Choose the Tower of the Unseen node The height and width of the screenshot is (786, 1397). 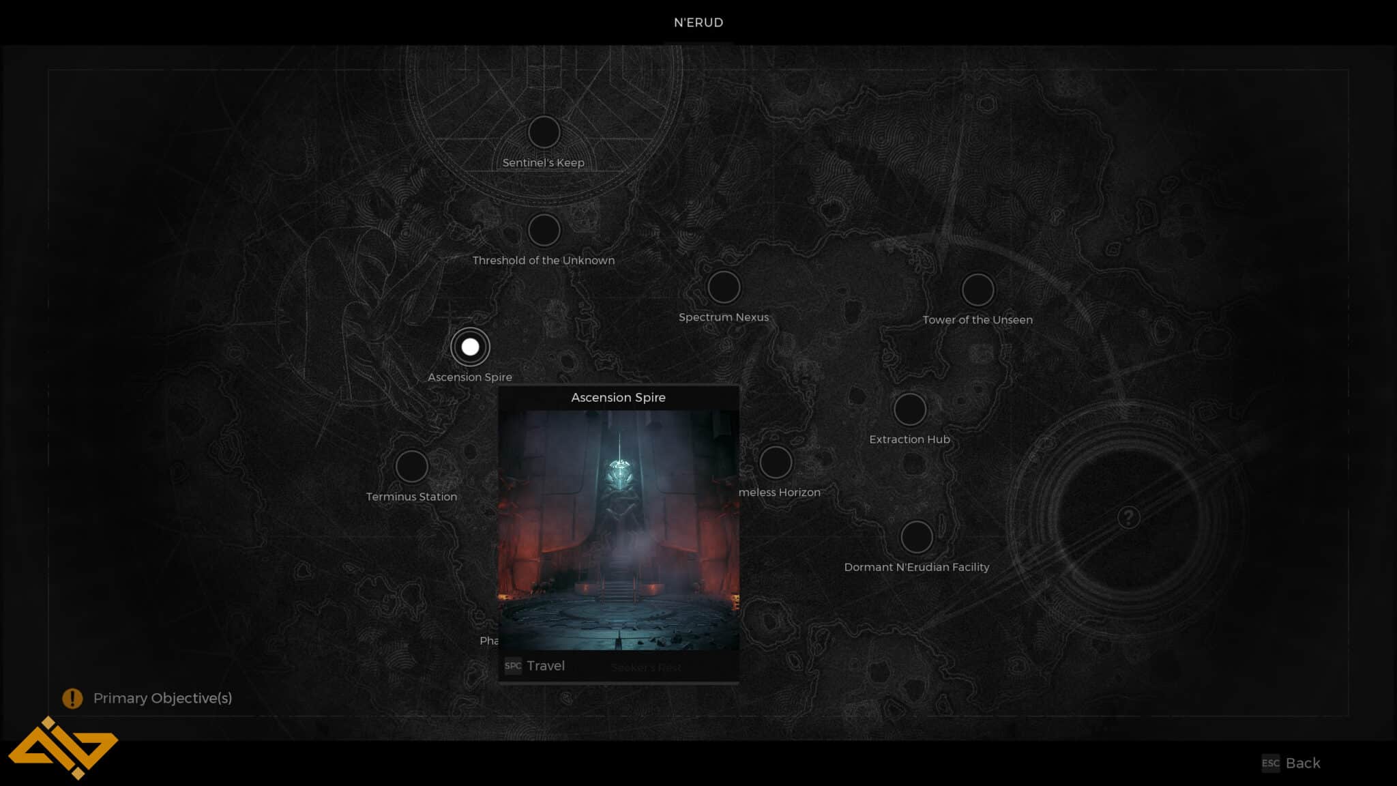(977, 289)
